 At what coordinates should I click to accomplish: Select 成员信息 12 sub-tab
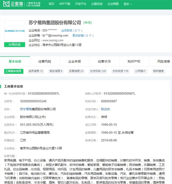(x=36, y=71)
